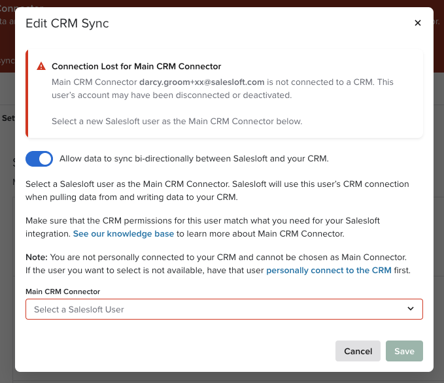
Task: Open the Main CRM Connector dropdown
Action: coord(224,308)
